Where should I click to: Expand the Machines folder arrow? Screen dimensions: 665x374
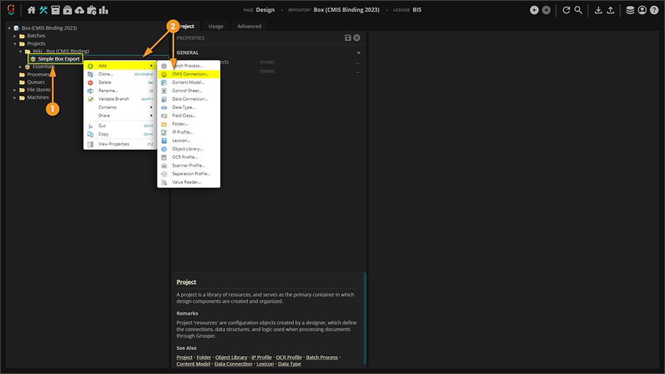15,98
